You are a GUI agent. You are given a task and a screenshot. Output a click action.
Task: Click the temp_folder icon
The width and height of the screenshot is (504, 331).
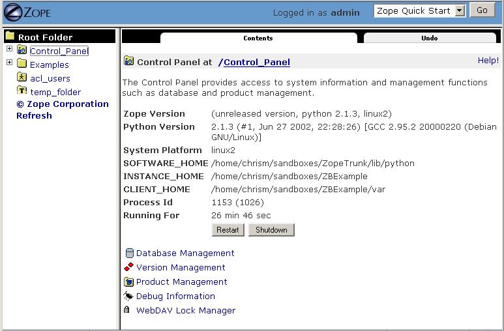(22, 91)
